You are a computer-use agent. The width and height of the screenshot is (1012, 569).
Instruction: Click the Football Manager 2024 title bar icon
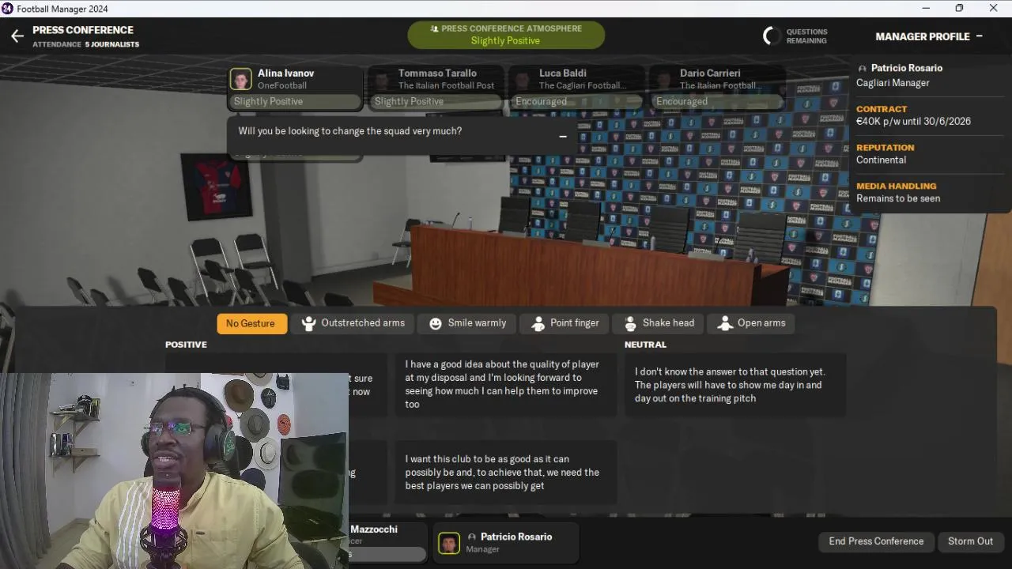7,9
